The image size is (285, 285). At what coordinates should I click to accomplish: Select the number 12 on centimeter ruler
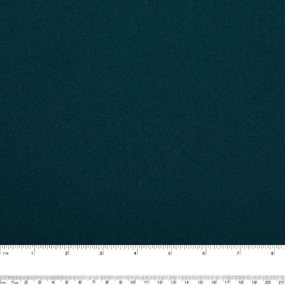click(160, 282)
